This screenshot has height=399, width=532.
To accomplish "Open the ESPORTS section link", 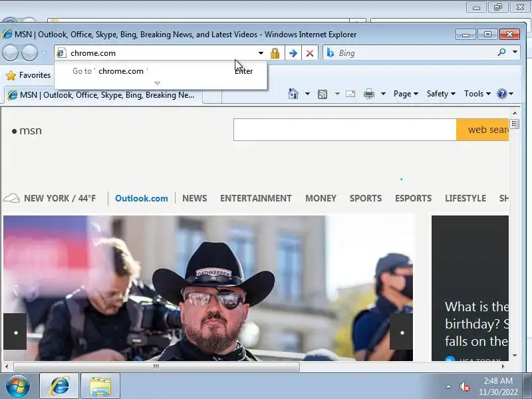I will (x=413, y=198).
